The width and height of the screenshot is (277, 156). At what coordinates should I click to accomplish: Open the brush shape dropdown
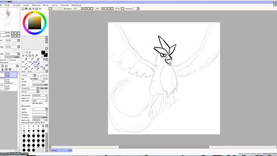[30, 88]
